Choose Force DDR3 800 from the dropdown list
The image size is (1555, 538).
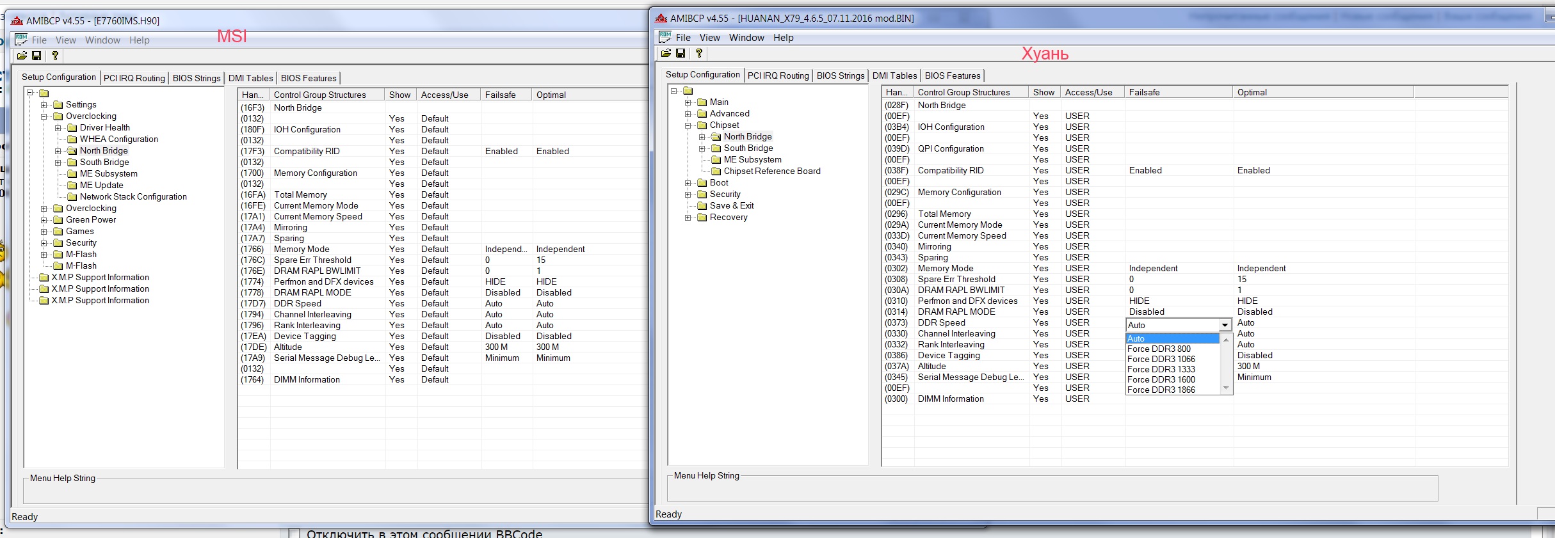pyautogui.click(x=1173, y=349)
